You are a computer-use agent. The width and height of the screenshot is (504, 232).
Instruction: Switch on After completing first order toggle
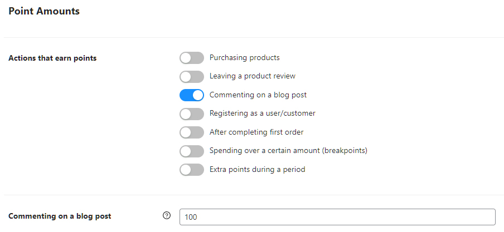(x=192, y=132)
